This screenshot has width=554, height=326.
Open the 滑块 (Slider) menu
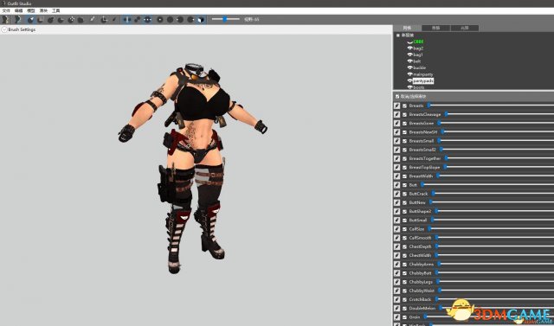pyautogui.click(x=43, y=11)
